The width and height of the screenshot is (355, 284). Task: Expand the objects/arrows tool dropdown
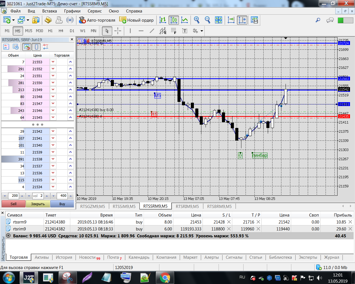tap(202, 31)
